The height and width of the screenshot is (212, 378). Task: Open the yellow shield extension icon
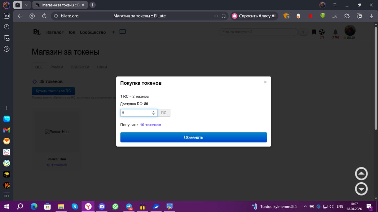(286, 16)
